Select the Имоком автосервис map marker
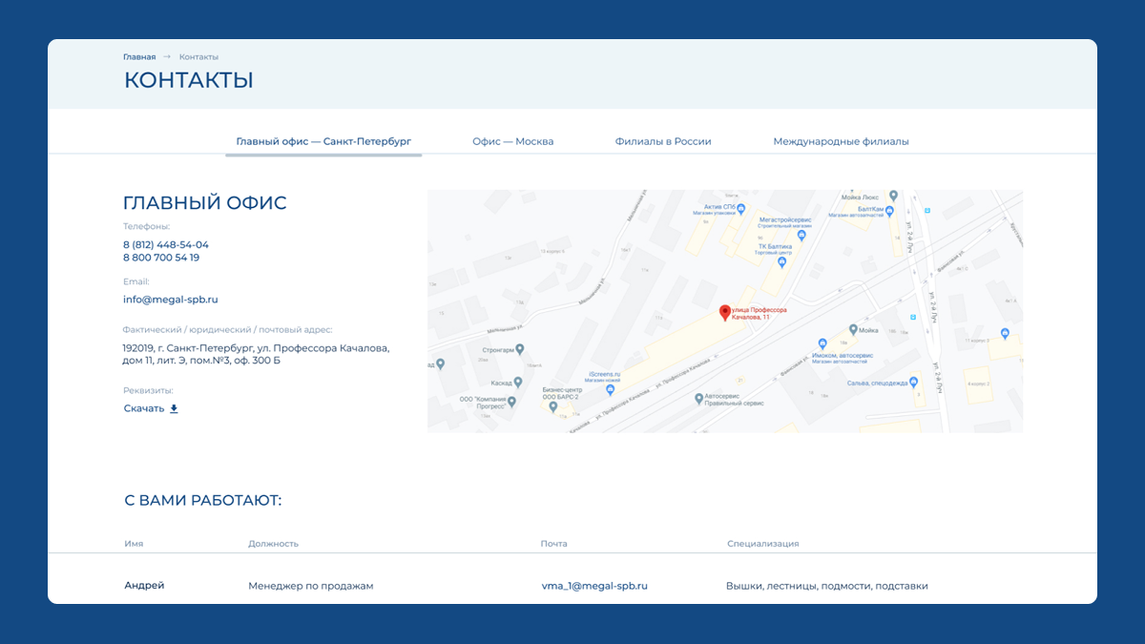This screenshot has height=644, width=1145. pyautogui.click(x=822, y=343)
